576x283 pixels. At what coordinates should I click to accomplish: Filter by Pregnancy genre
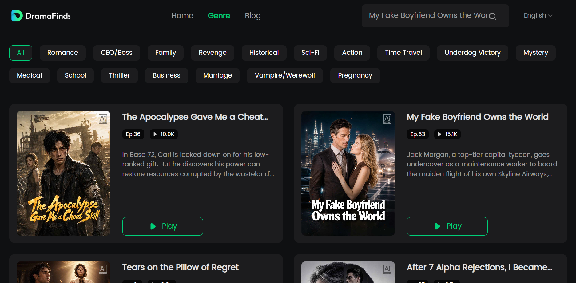[x=355, y=76]
